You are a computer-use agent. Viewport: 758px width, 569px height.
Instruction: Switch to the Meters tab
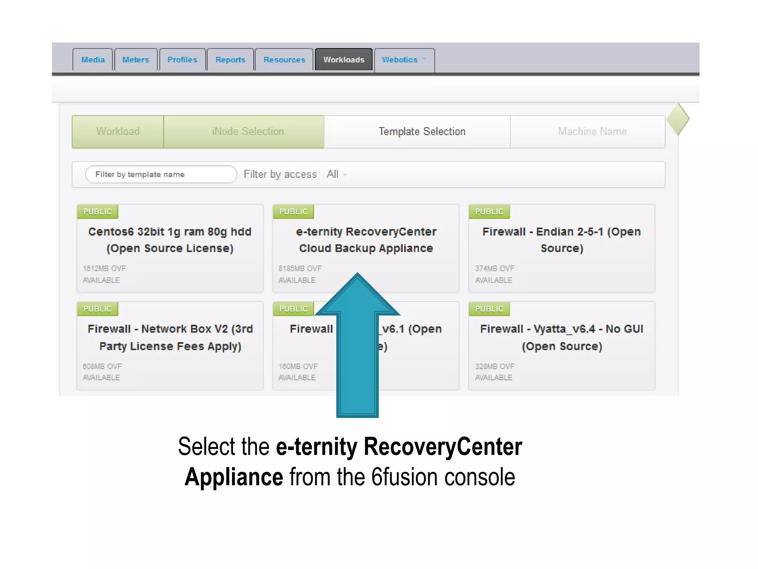pyautogui.click(x=135, y=60)
